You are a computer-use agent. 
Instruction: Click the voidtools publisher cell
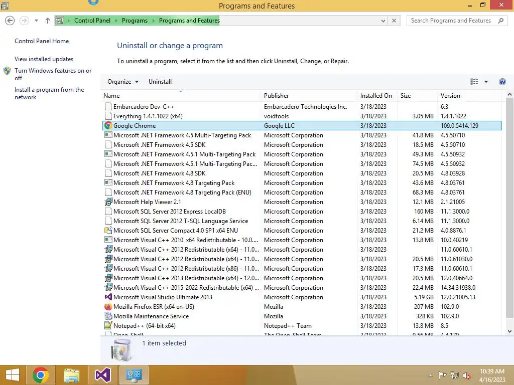point(277,116)
